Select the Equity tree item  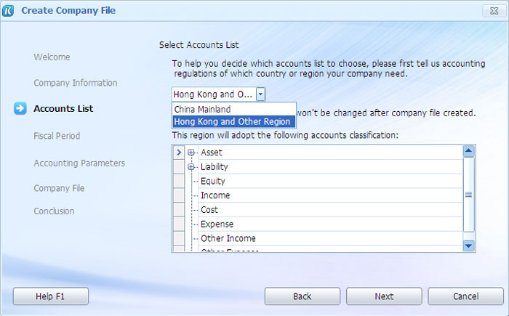click(213, 181)
